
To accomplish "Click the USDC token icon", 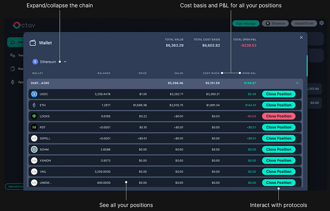I will (34, 94).
